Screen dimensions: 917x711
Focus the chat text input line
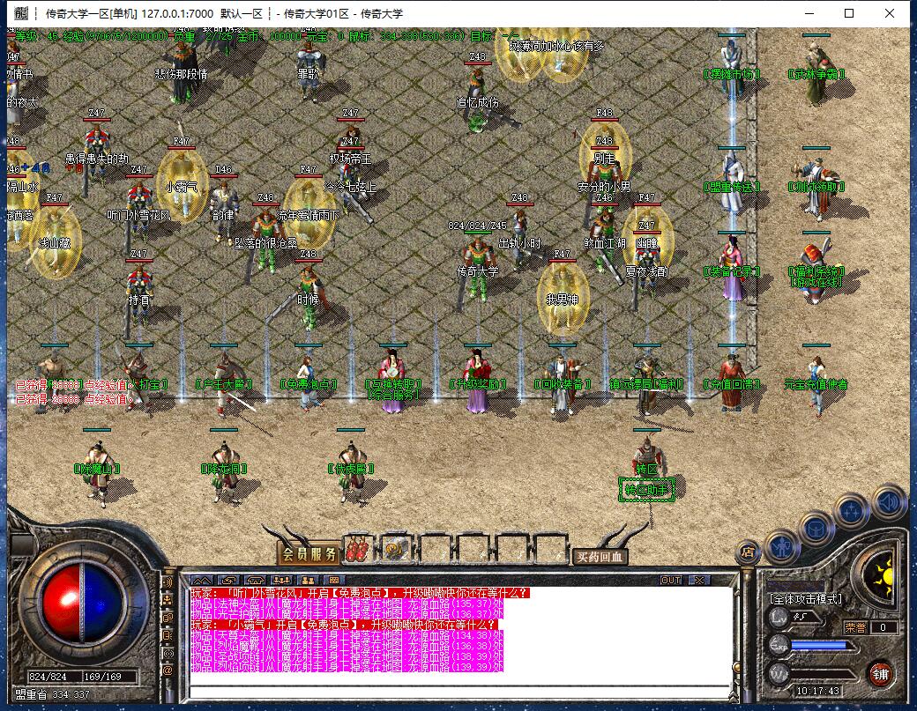point(459,692)
